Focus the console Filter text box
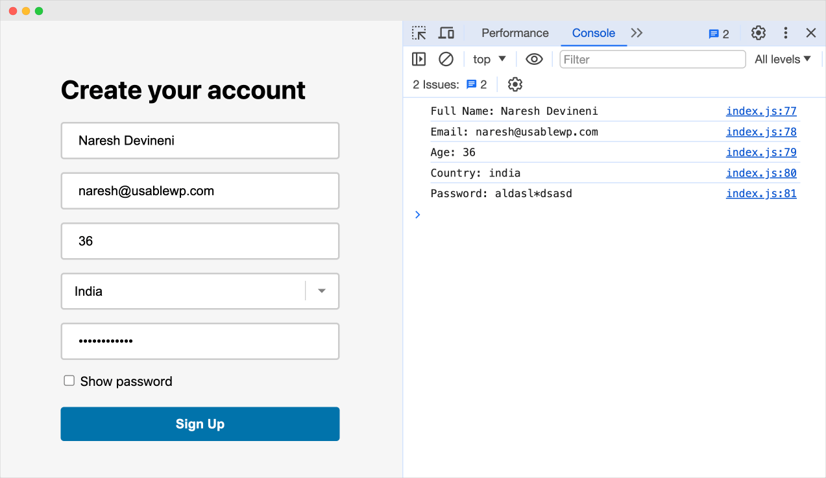Viewport: 826px width, 478px height. (653, 59)
